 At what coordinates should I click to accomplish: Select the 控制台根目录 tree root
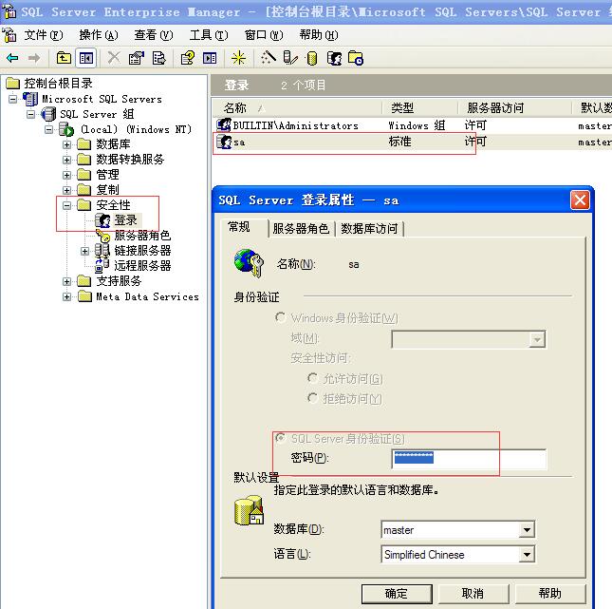pyautogui.click(x=59, y=83)
